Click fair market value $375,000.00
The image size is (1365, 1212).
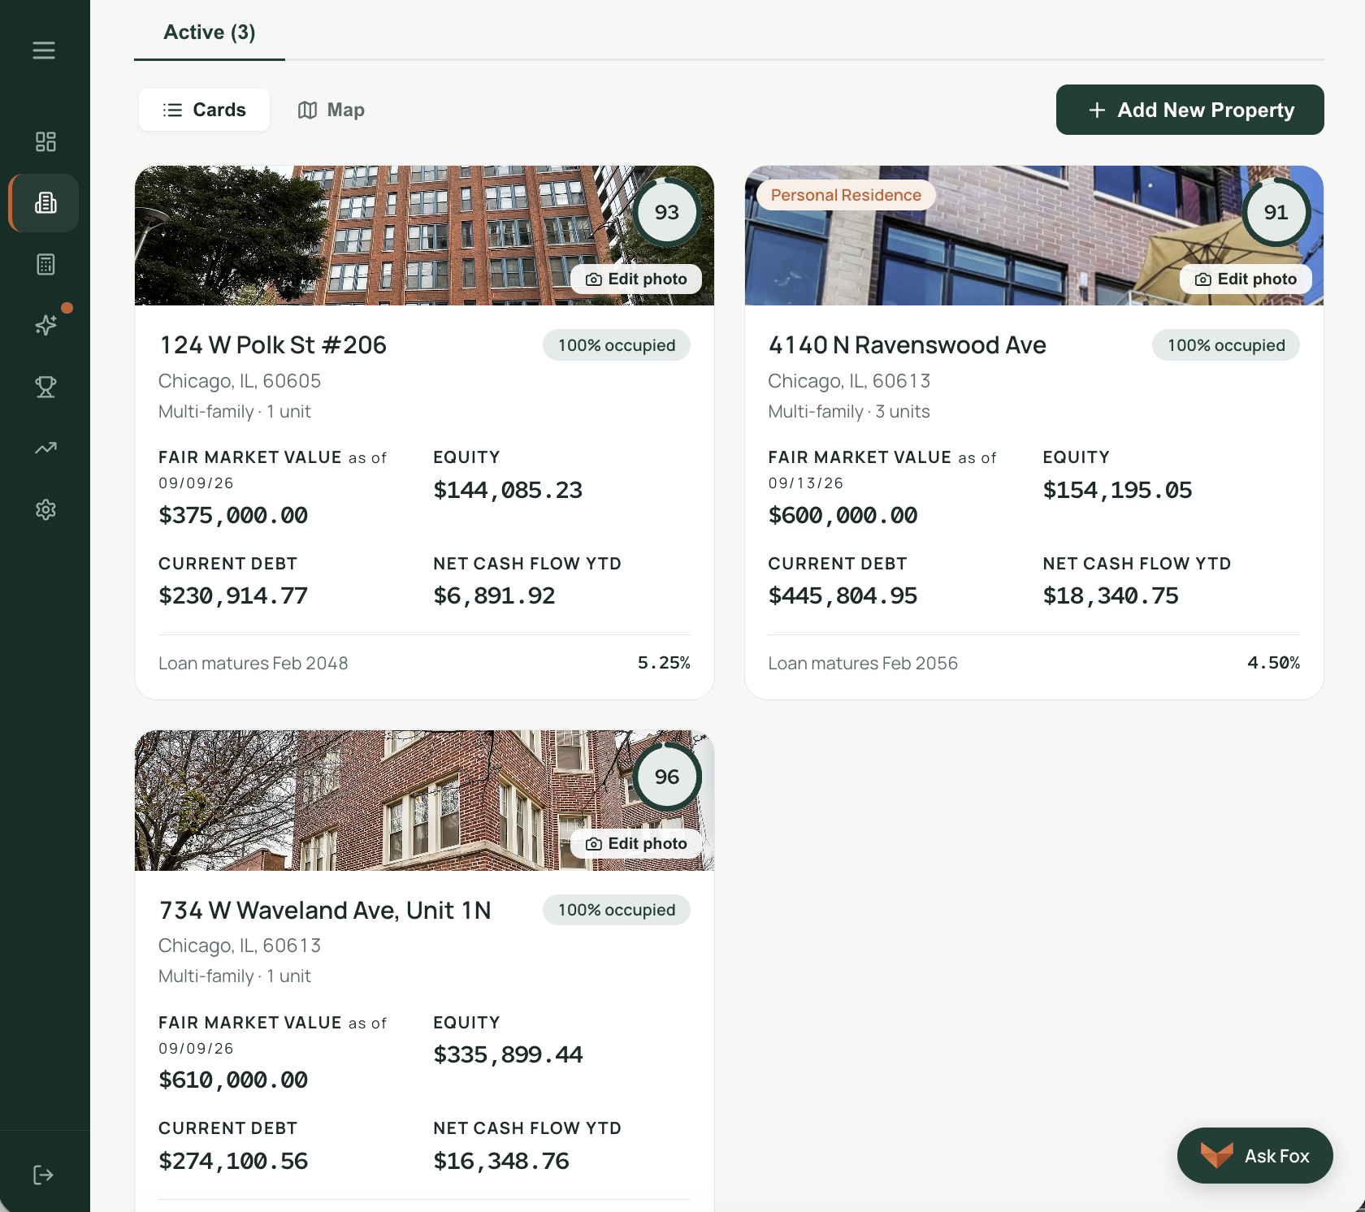(233, 515)
